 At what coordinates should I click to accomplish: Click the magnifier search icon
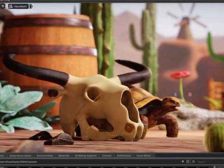pos(194,162)
